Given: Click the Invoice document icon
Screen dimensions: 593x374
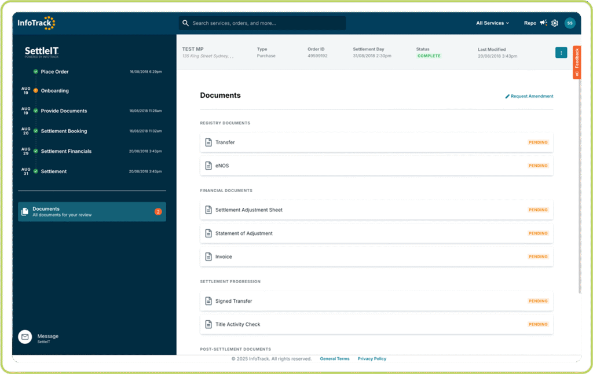Looking at the screenshot, I should 208,257.
